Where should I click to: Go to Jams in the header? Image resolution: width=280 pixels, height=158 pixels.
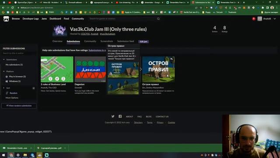44,18
